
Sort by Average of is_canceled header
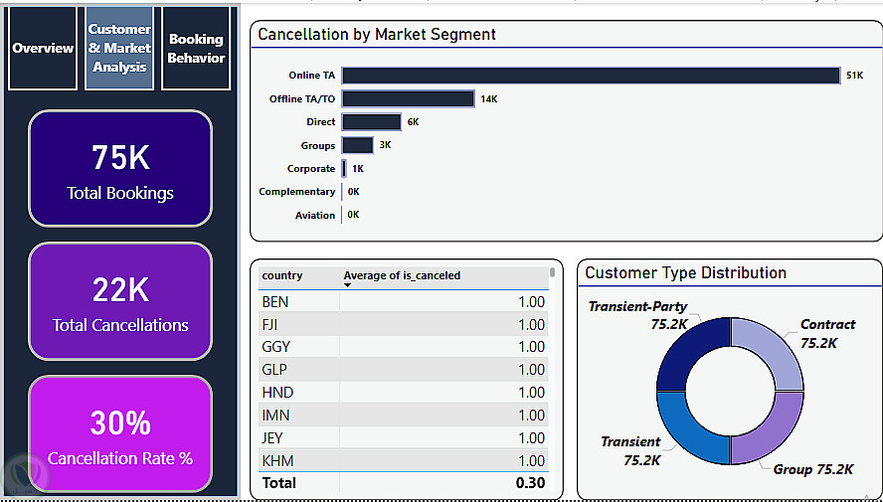(x=402, y=275)
